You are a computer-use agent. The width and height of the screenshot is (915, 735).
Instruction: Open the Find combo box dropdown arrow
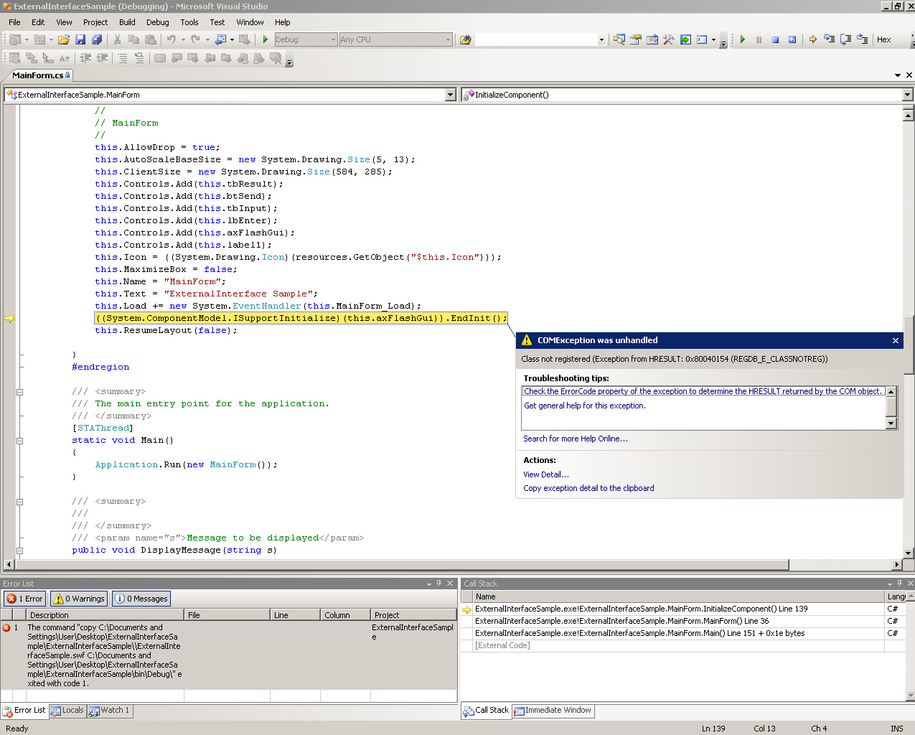[601, 40]
